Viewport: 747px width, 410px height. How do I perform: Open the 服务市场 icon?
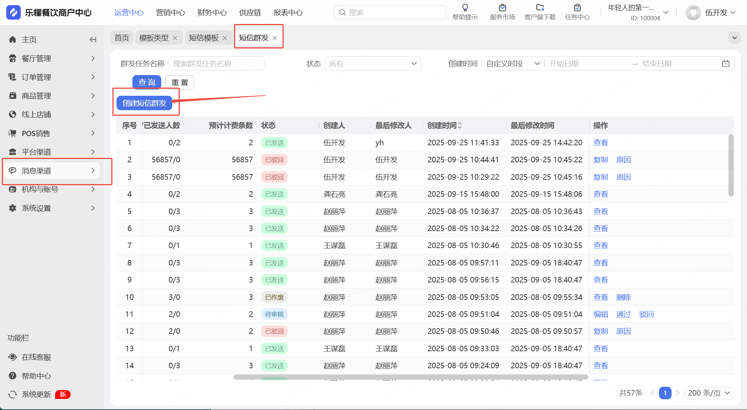click(502, 8)
